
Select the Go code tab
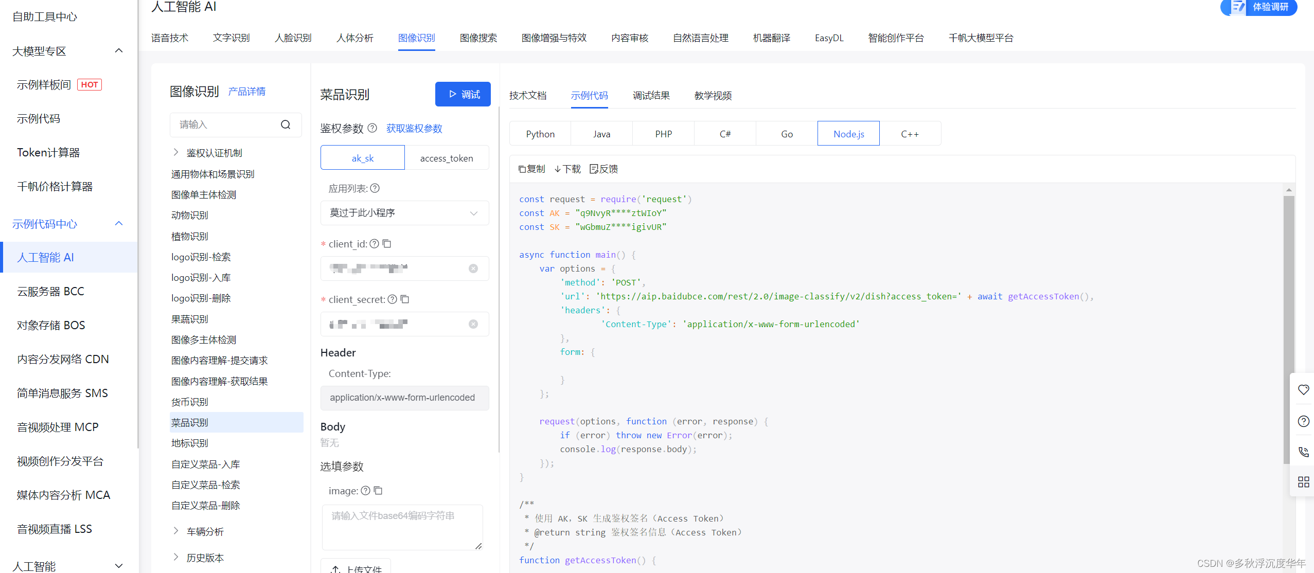[x=787, y=134]
